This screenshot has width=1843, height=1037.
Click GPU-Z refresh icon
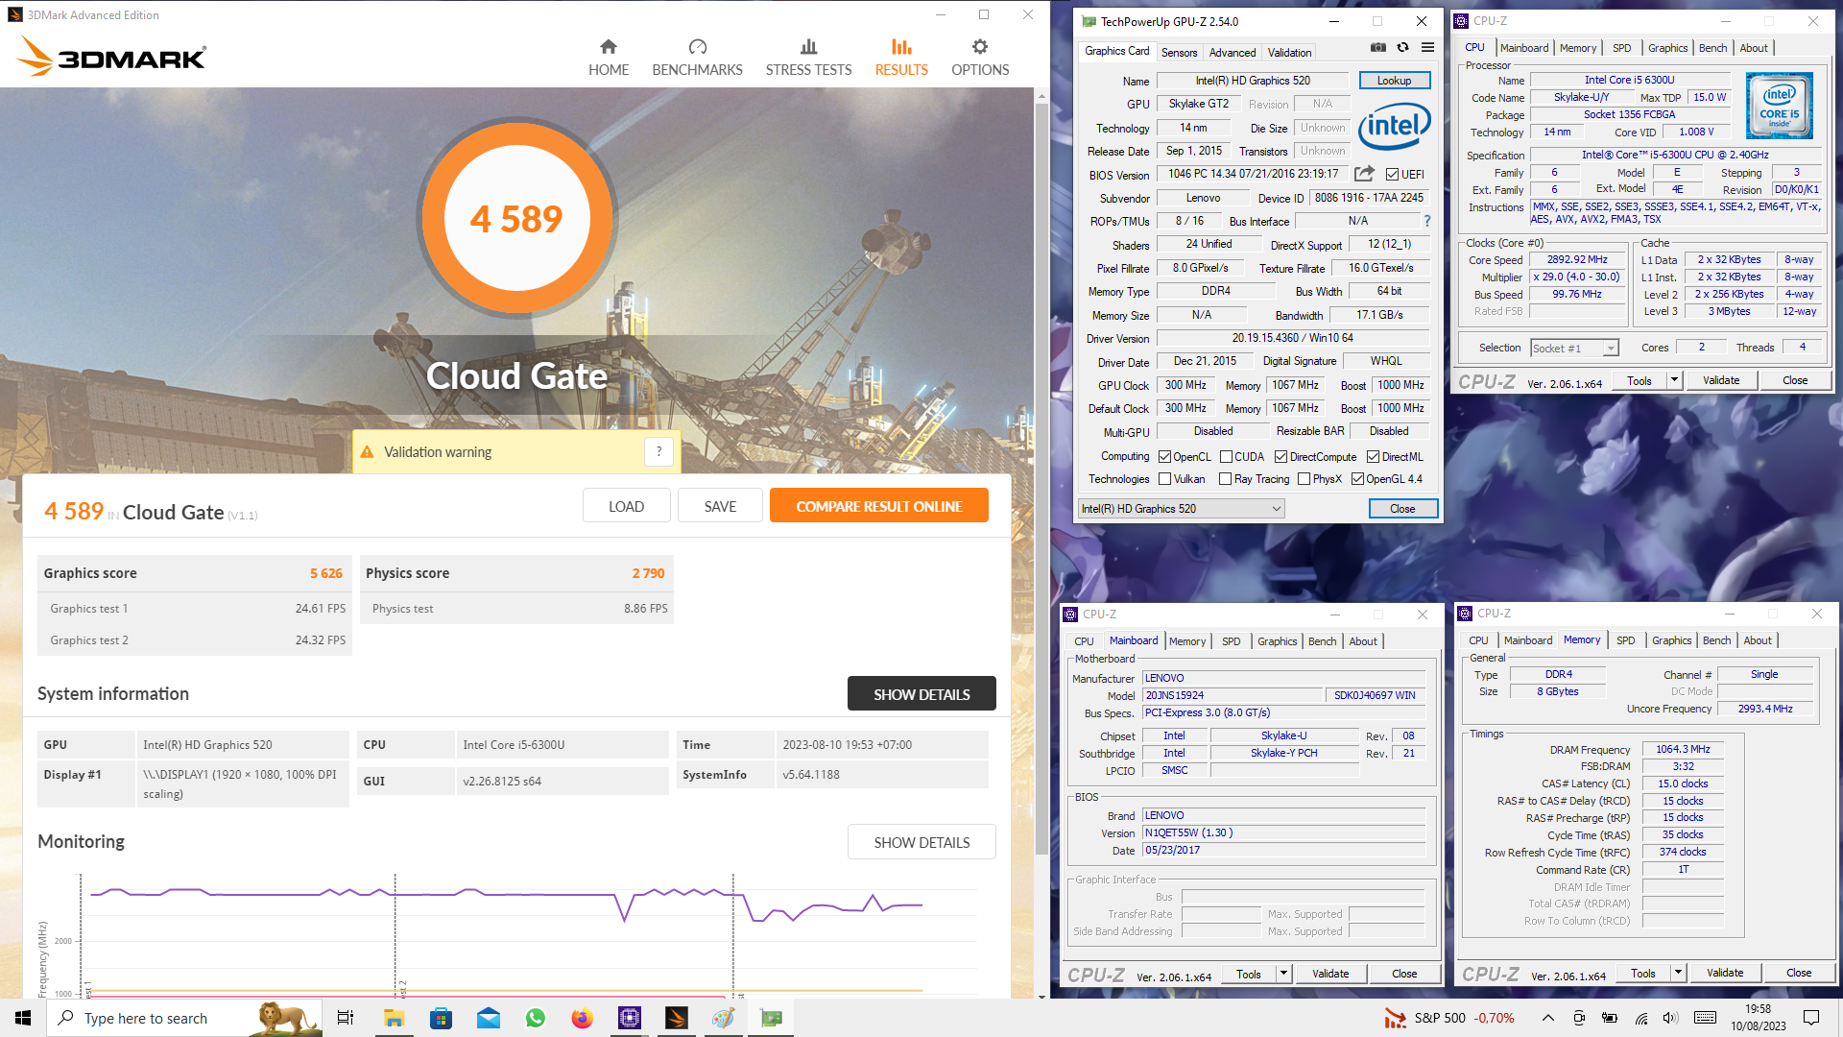click(1402, 47)
